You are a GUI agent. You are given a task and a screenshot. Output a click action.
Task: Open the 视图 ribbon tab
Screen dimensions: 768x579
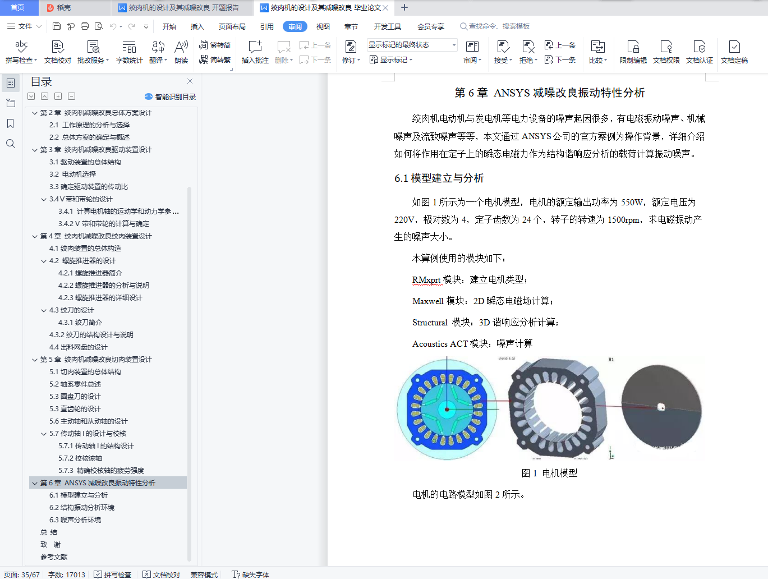(x=323, y=26)
